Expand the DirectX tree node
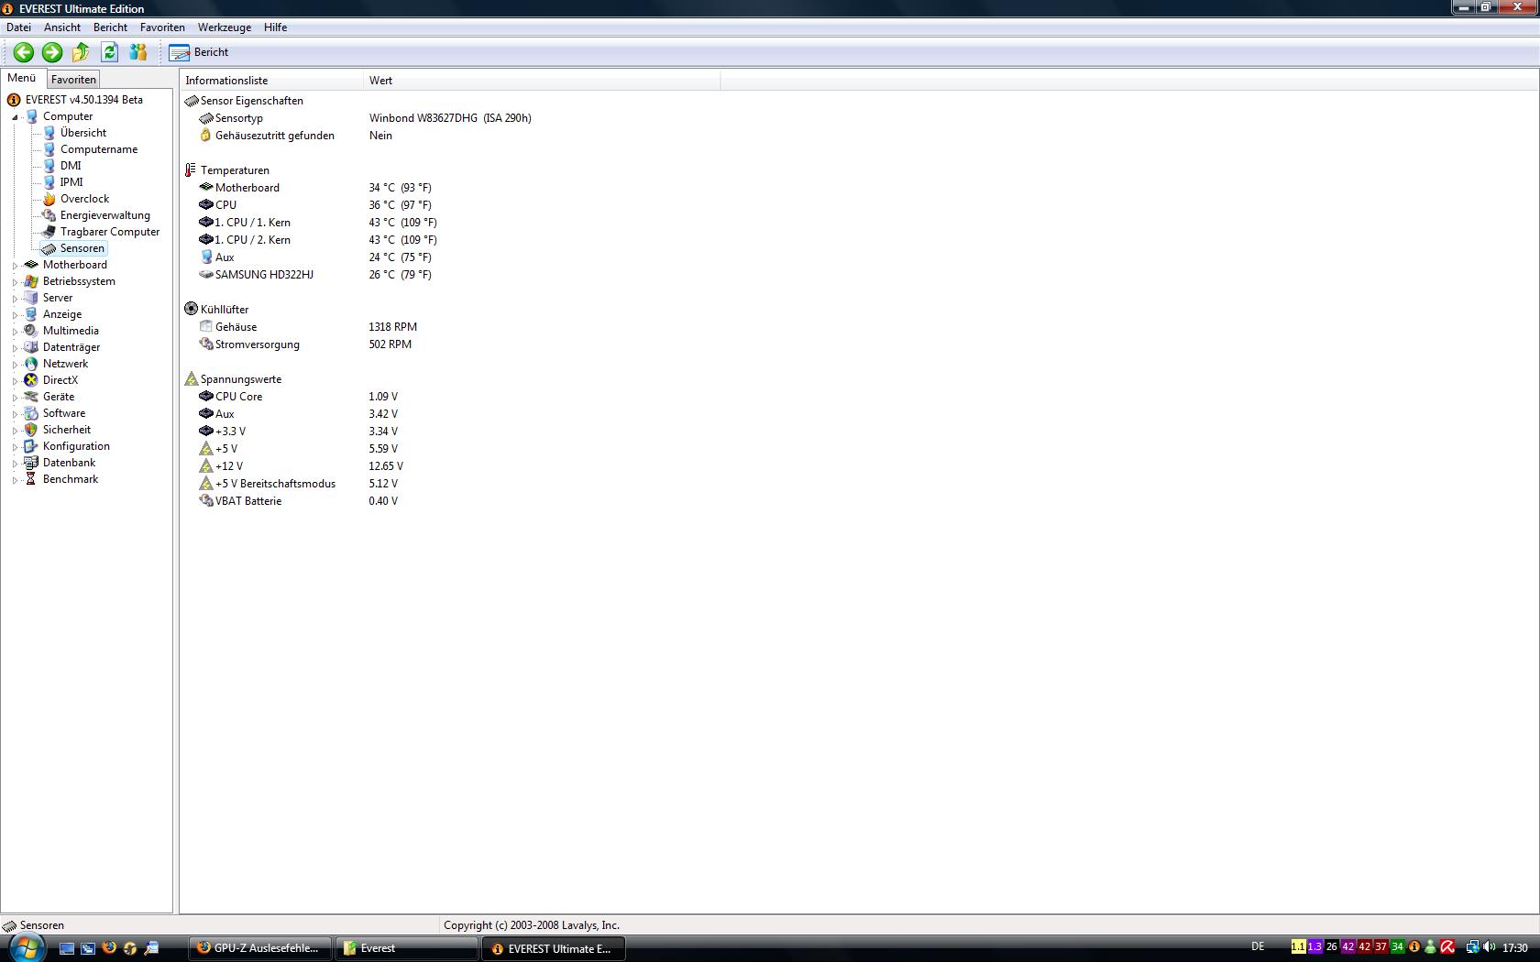The image size is (1540, 962). 16,381
